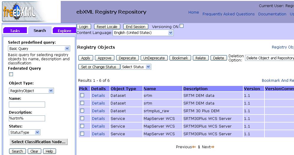294x155 pixels.
Task: Click the Search button in query panel
Action: tap(17, 151)
